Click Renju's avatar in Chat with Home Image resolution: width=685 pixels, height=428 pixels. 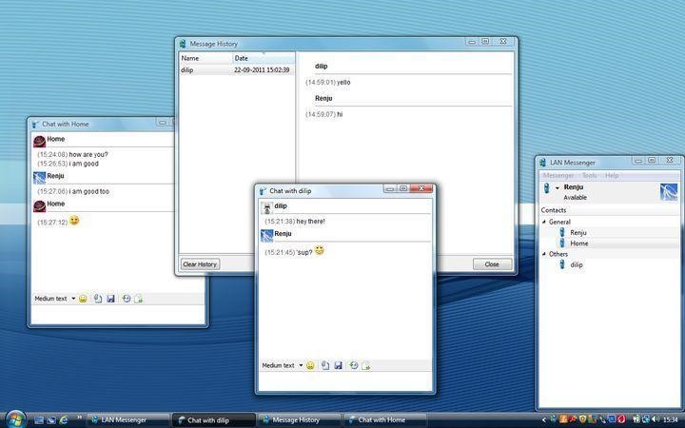coord(39,177)
